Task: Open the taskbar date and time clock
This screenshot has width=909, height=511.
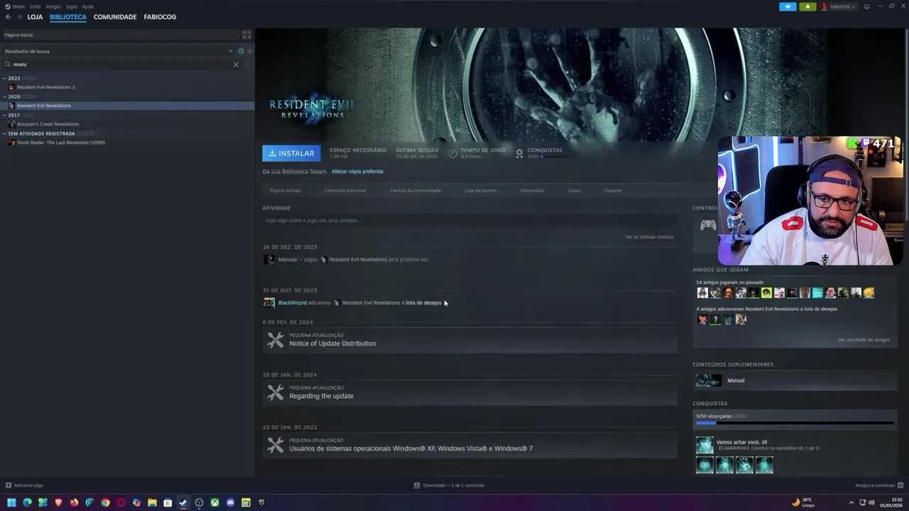Action: pyautogui.click(x=891, y=502)
